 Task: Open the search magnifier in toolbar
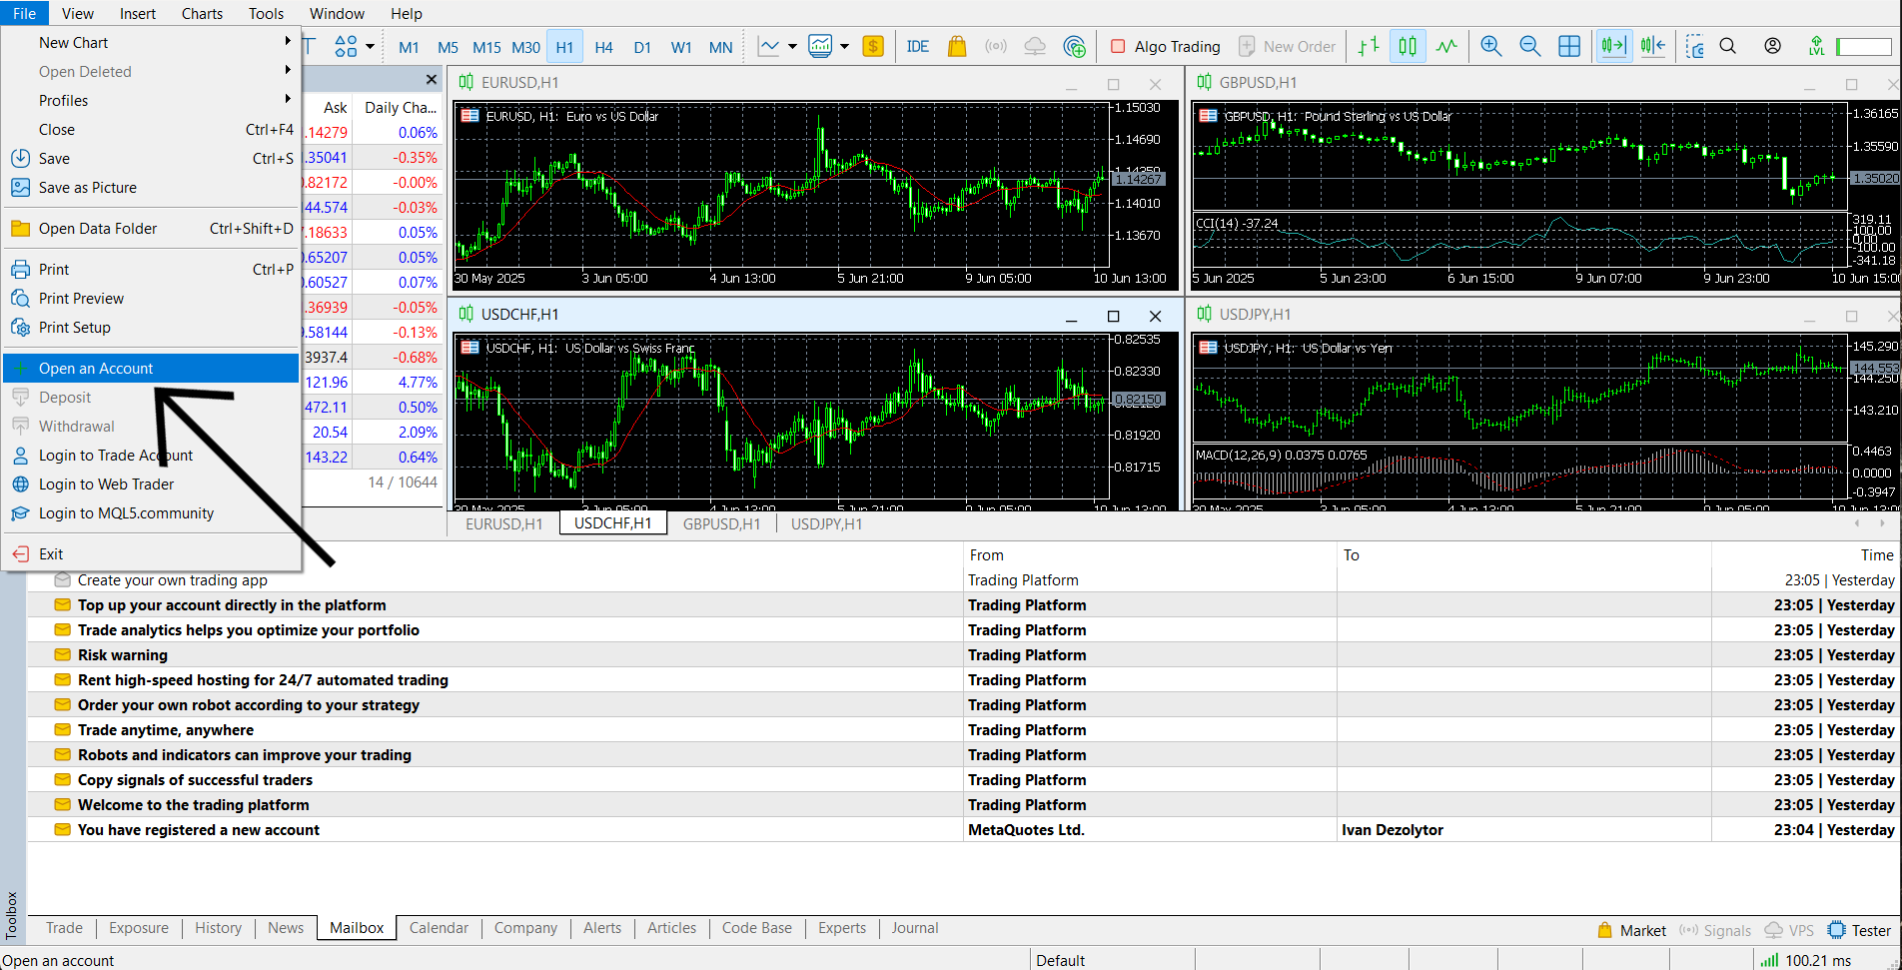point(1728,47)
